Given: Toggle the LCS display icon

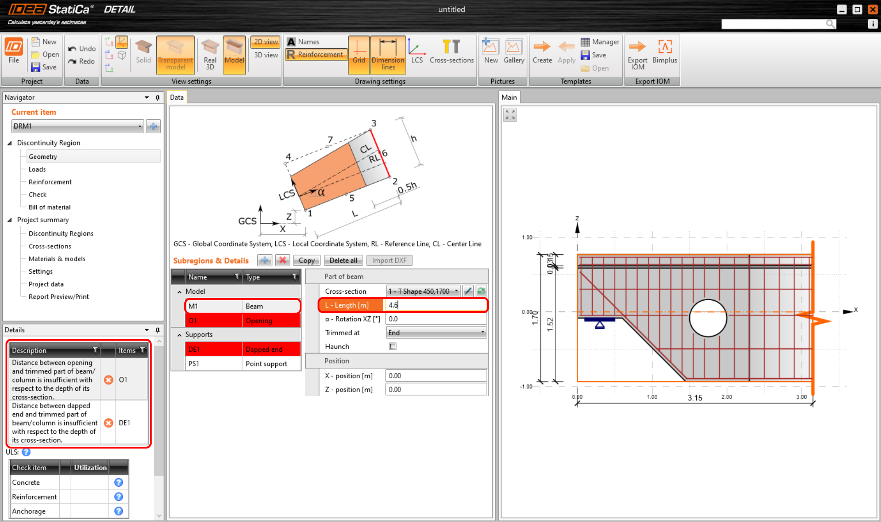Looking at the screenshot, I should 416,48.
